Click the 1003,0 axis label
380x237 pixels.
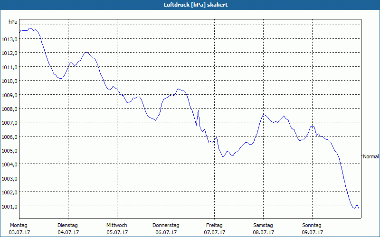point(9,179)
